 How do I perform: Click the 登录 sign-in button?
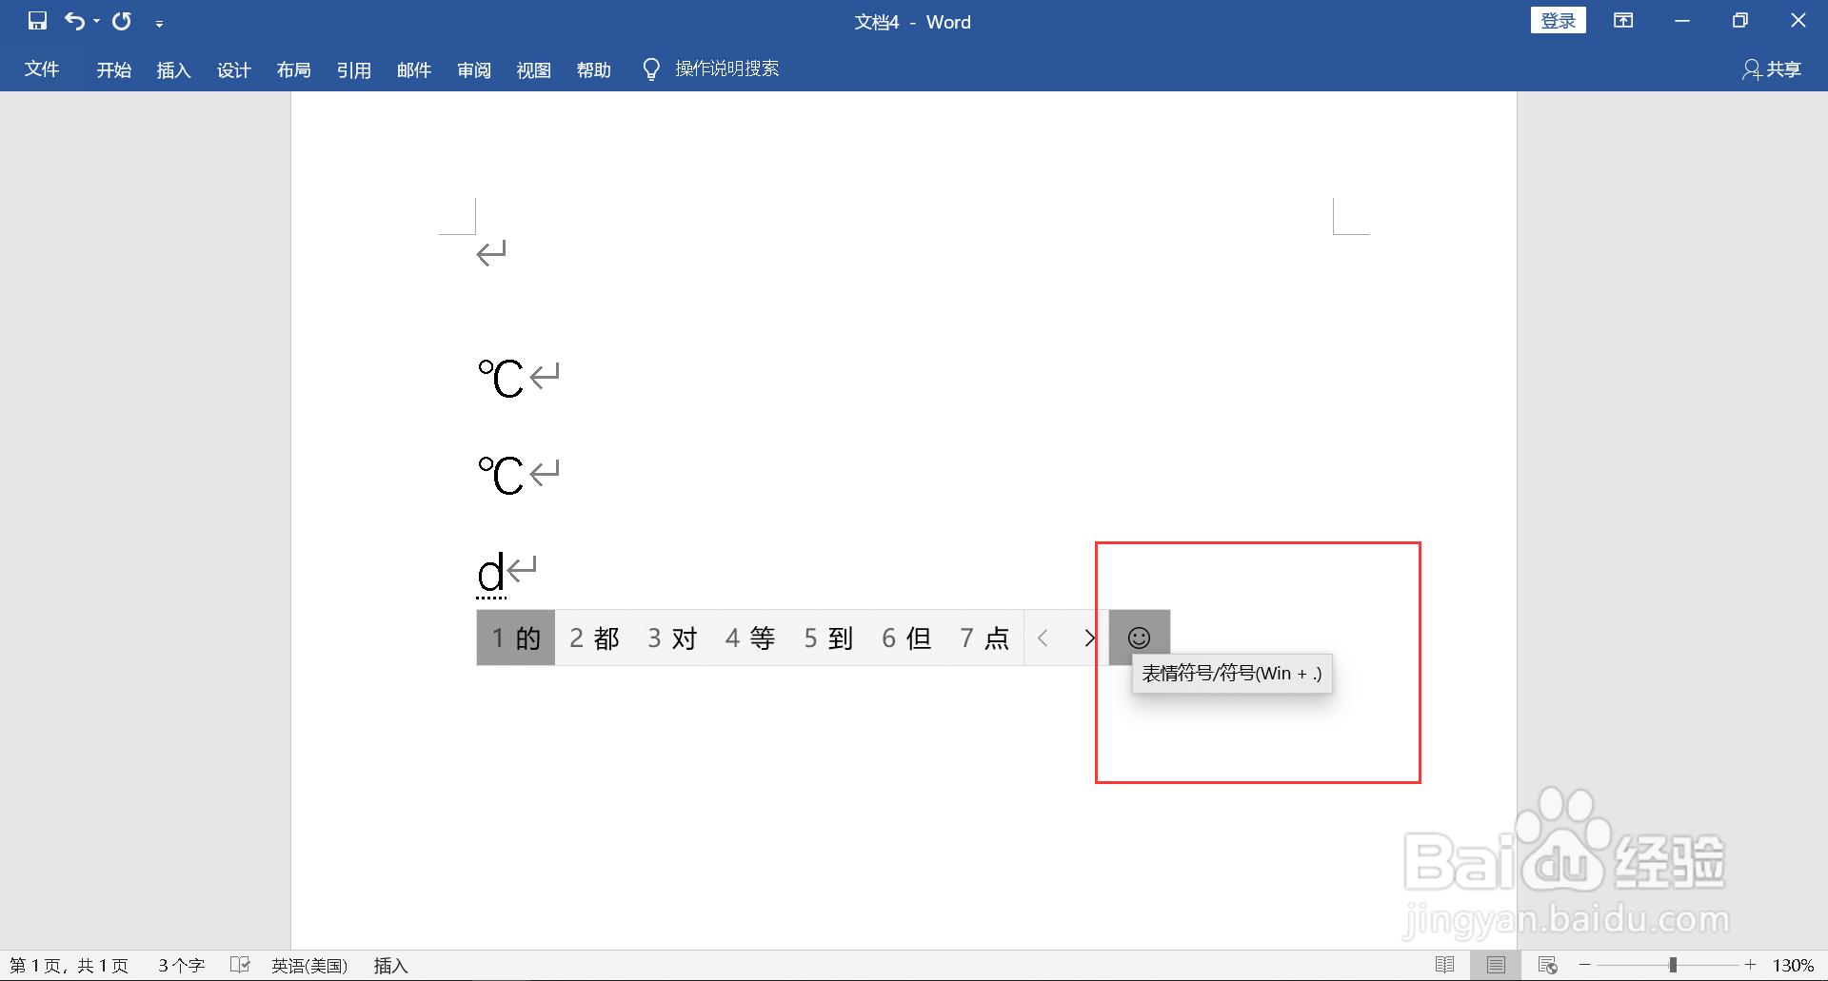pyautogui.click(x=1558, y=21)
